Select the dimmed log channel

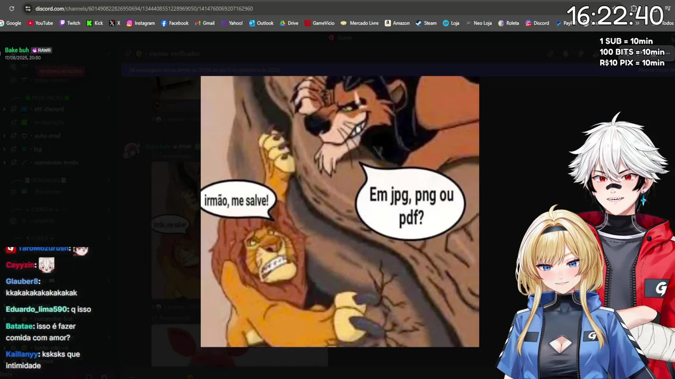(x=37, y=149)
